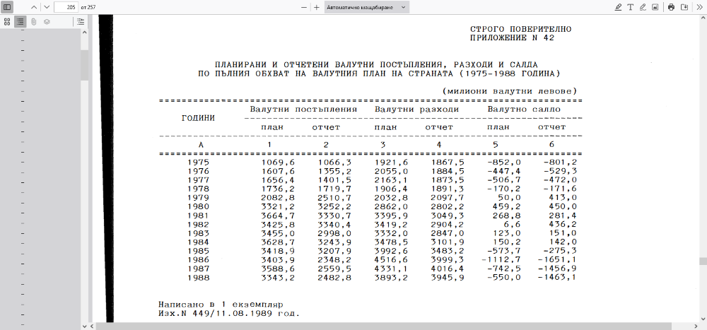
Task: Click 'Валутно салдо' header
Action: coord(523,110)
